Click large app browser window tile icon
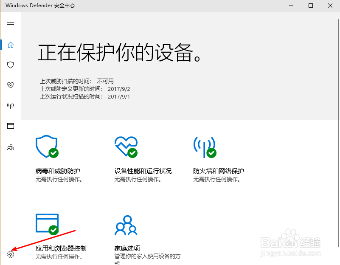Image resolution: width=340 pixels, height=265 pixels. coord(47,224)
